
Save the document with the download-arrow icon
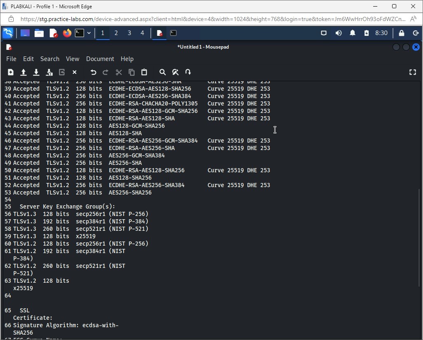[x=36, y=72]
